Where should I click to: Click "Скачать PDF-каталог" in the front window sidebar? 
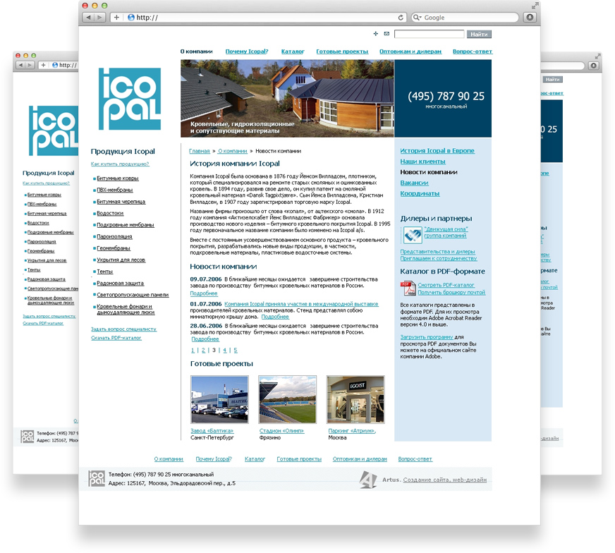[x=116, y=338]
